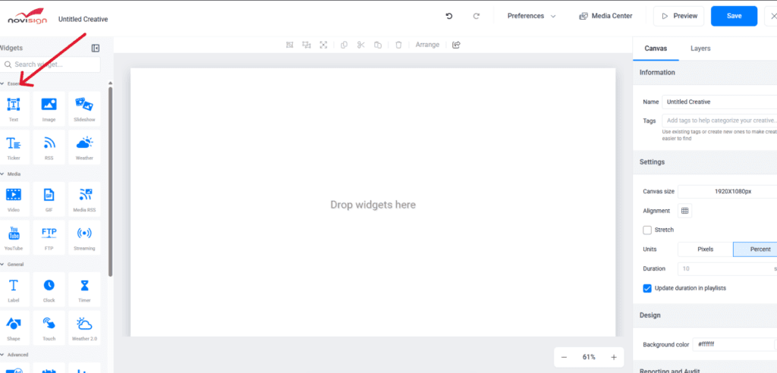Click the redo arrow icon

point(477,16)
